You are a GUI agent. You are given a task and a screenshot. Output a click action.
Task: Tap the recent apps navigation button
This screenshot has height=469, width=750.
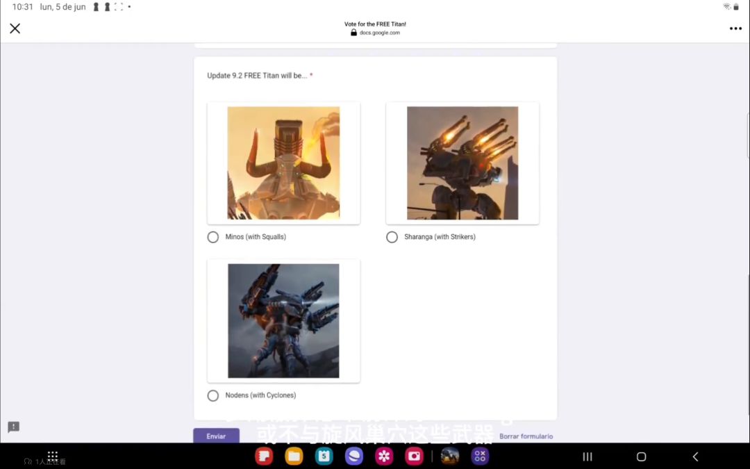(x=587, y=456)
